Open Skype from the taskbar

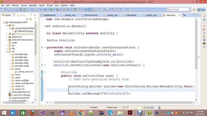click(x=111, y=113)
